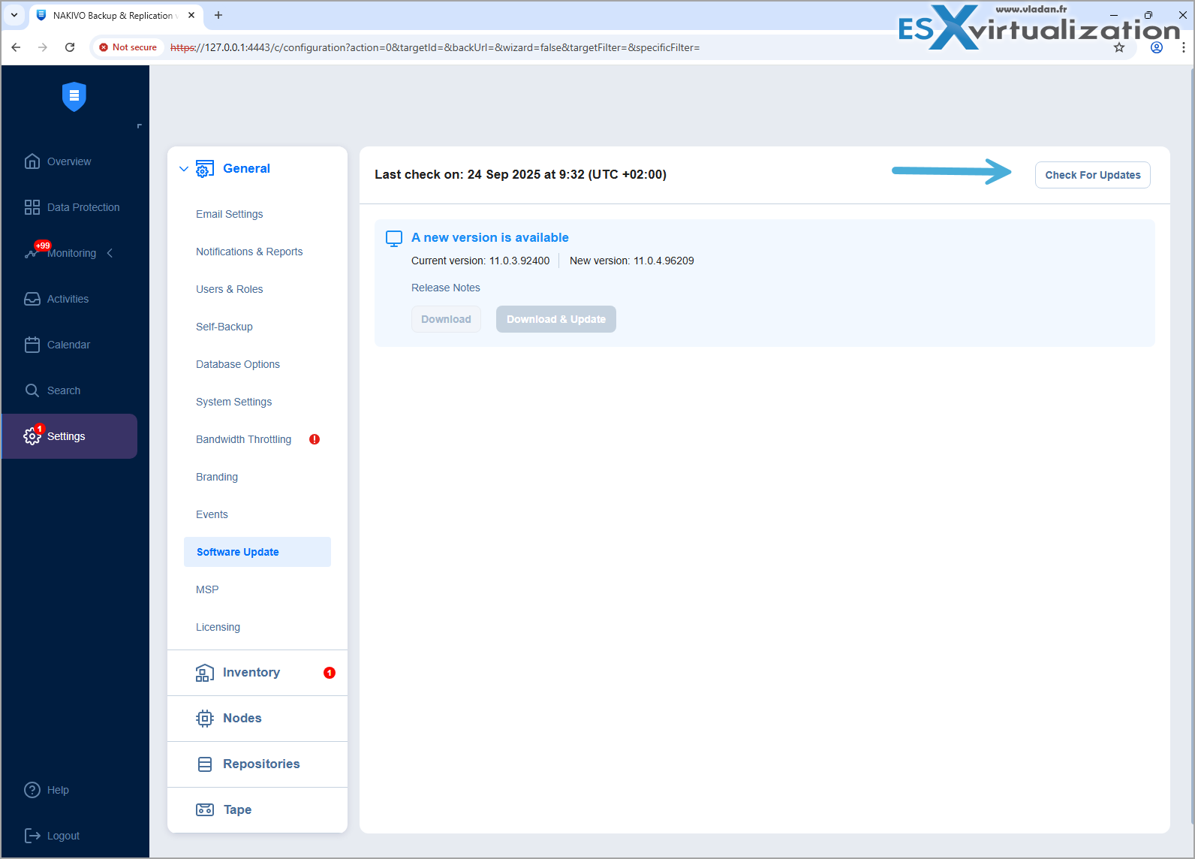Click the NAKIVO shield logo icon
The width and height of the screenshot is (1195, 859).
74,96
